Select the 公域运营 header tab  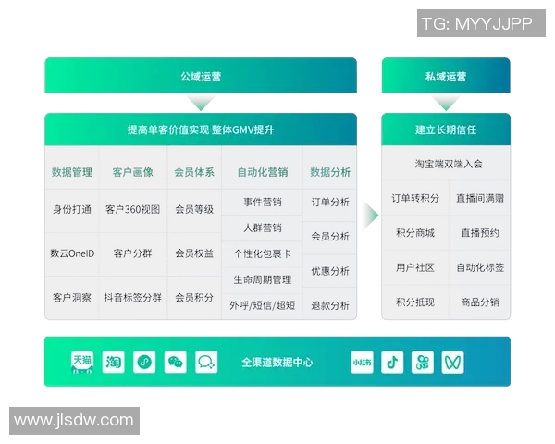201,76
